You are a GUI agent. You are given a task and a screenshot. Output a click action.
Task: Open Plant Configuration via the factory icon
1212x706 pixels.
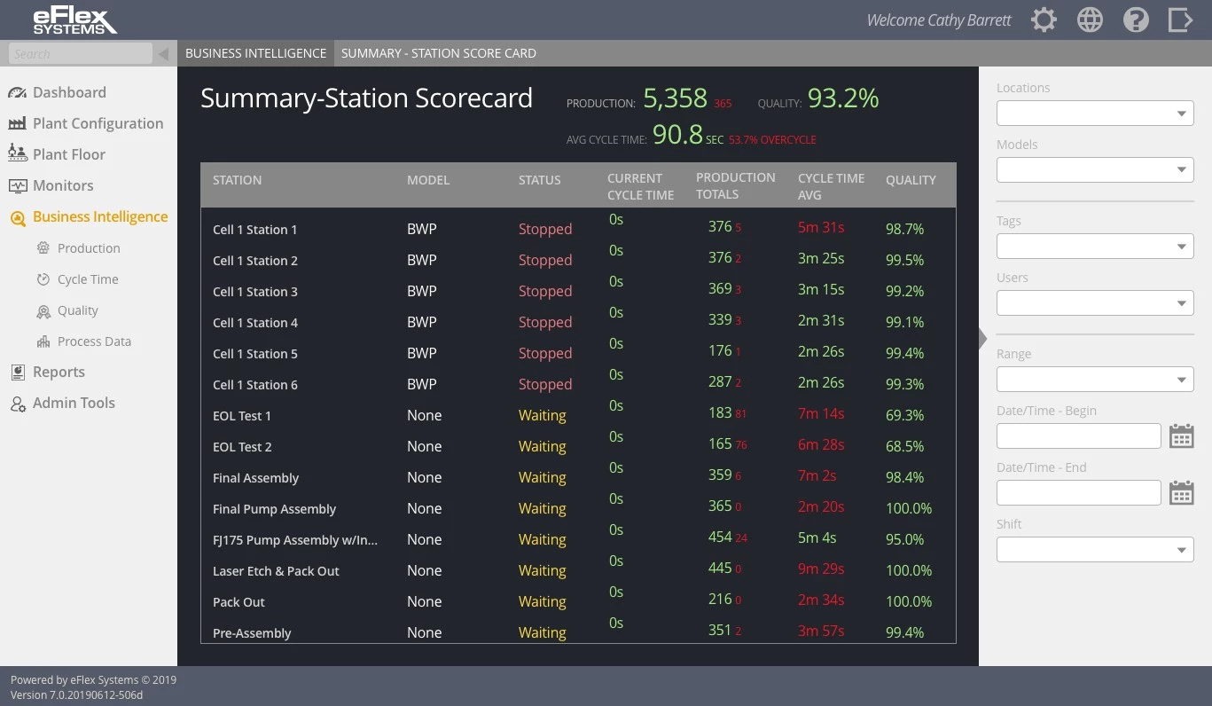click(18, 123)
